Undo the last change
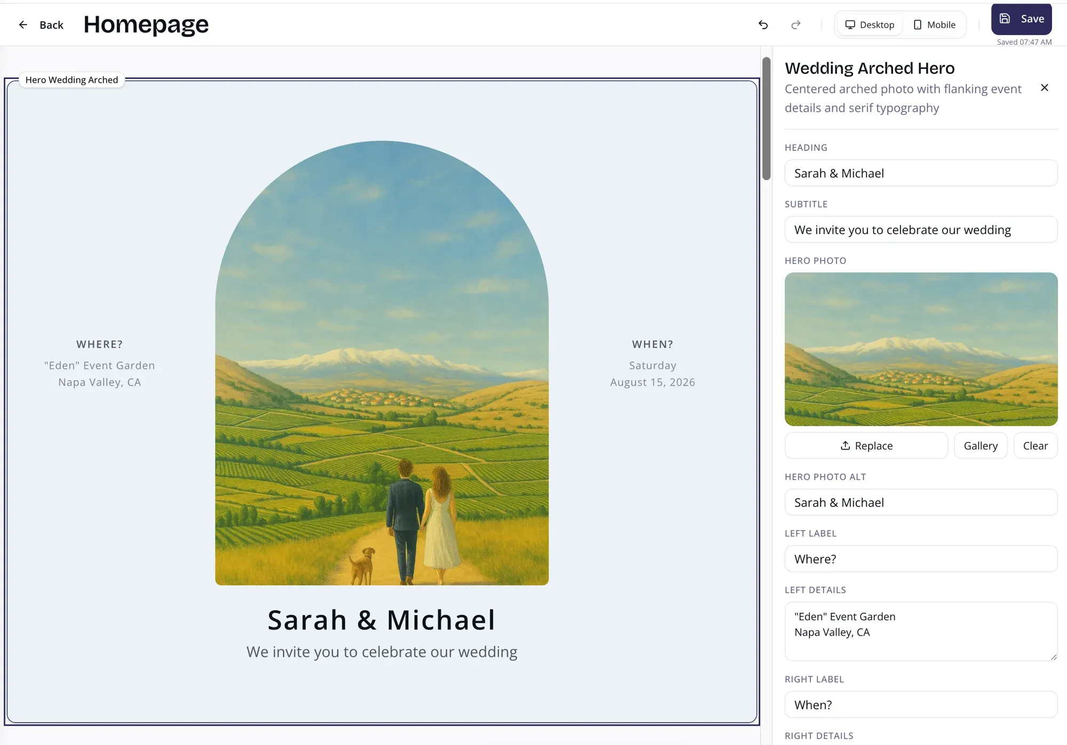This screenshot has height=745, width=1067. (763, 25)
